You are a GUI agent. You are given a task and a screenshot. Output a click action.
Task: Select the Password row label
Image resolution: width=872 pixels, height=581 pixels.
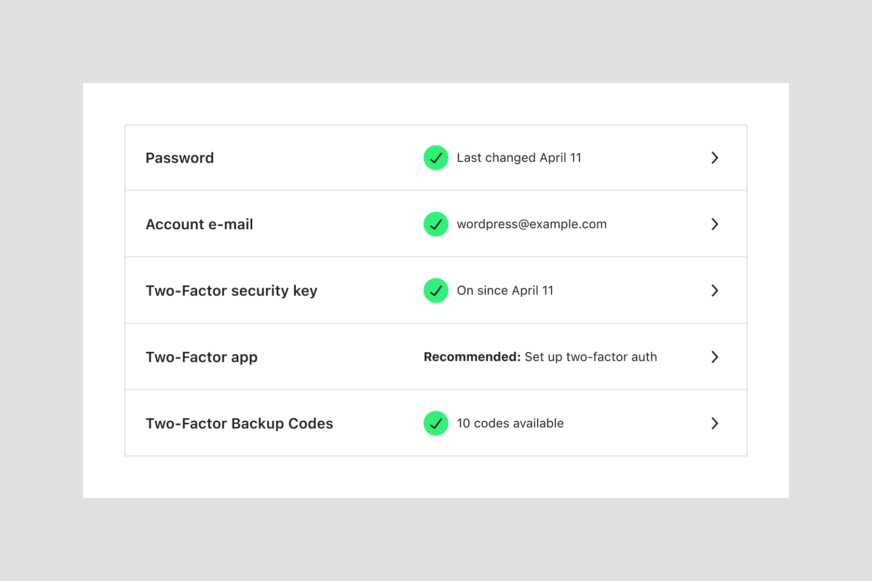180,158
